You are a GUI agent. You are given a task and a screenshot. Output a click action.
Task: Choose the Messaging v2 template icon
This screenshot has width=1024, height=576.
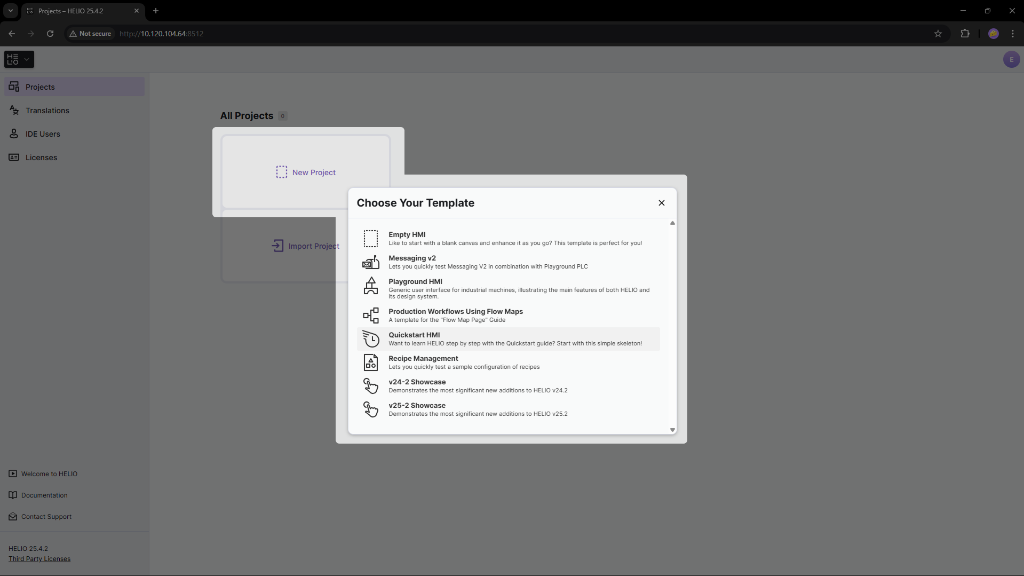pos(370,262)
